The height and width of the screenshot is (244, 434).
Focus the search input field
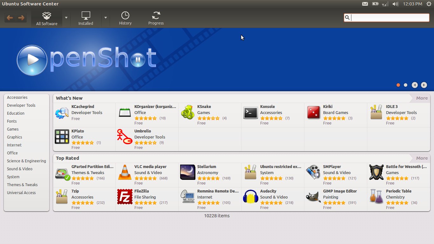coord(386,17)
